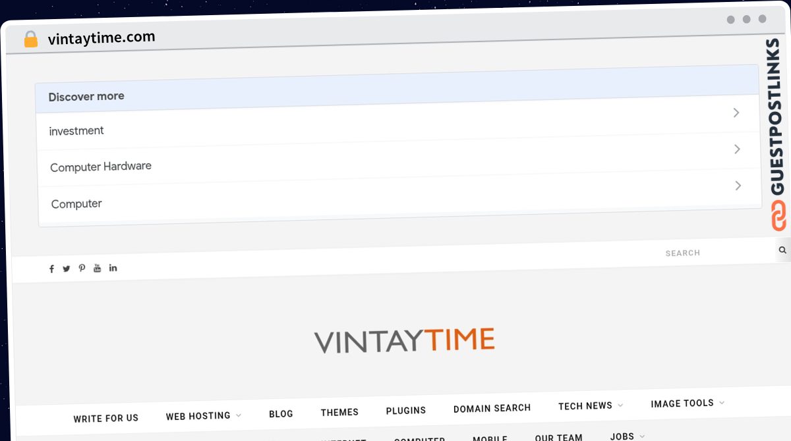
Task: Open the YouTube social icon
Action: (x=98, y=268)
